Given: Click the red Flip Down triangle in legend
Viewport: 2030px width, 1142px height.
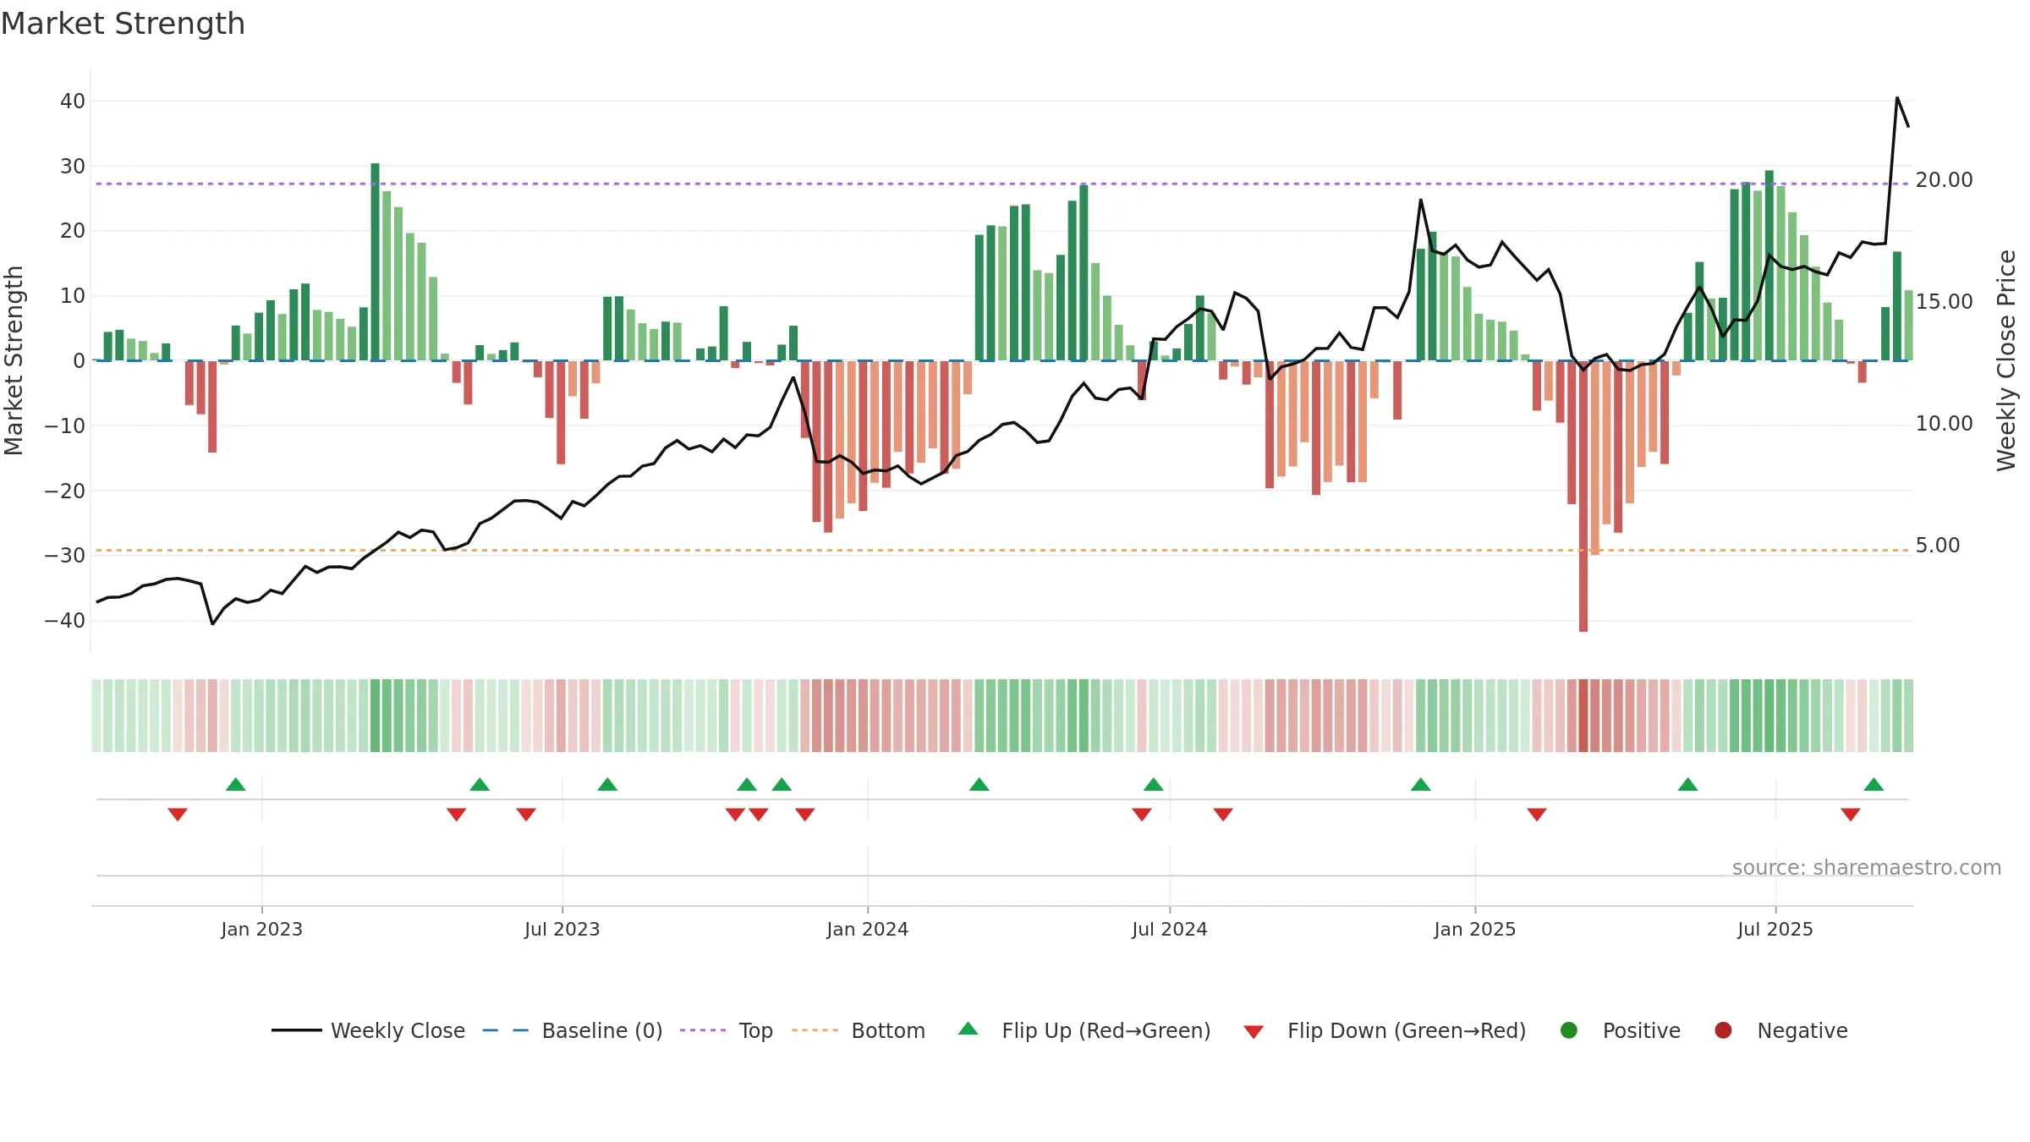Looking at the screenshot, I should 1254,1032.
